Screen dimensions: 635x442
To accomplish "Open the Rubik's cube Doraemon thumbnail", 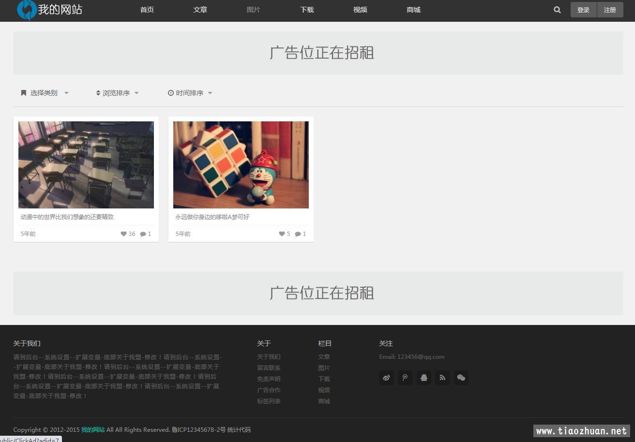I will point(241,164).
